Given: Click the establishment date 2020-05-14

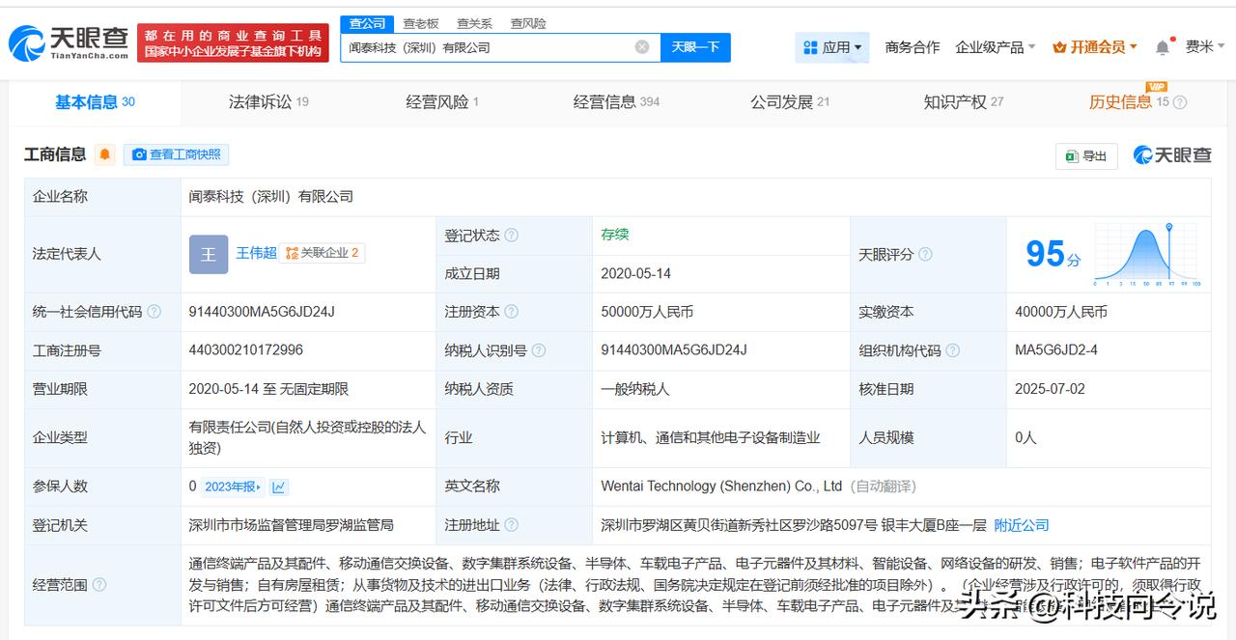Looking at the screenshot, I should (635, 273).
